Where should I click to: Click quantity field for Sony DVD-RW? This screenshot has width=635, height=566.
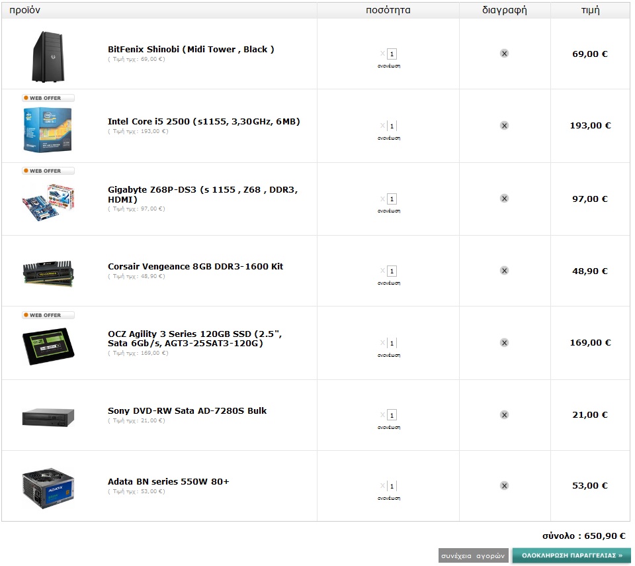(x=392, y=415)
